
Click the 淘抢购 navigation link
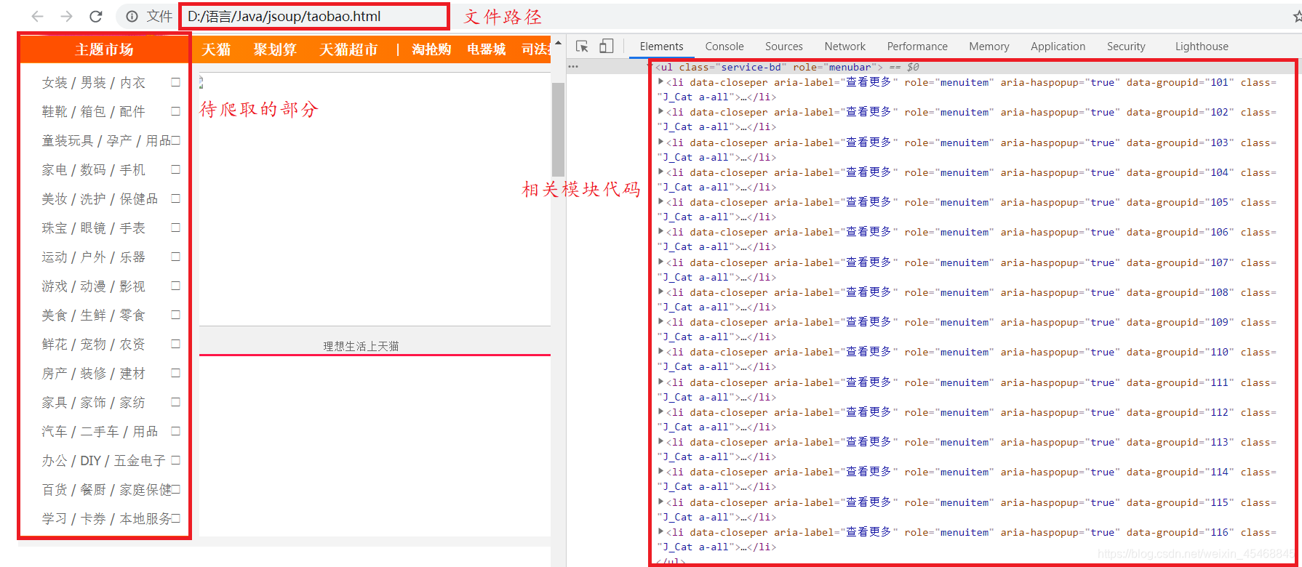tap(431, 49)
